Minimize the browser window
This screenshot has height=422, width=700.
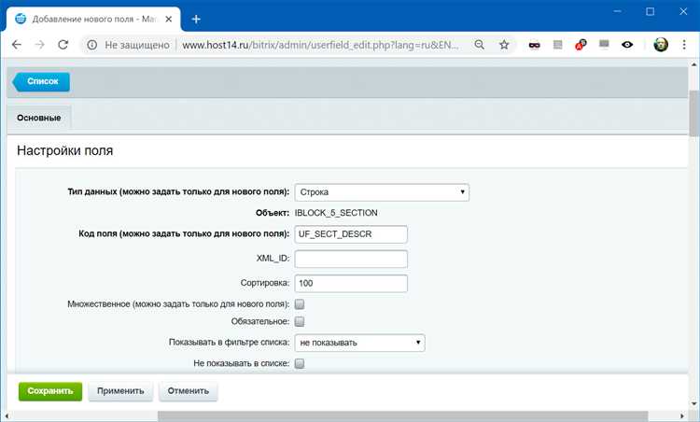click(618, 11)
